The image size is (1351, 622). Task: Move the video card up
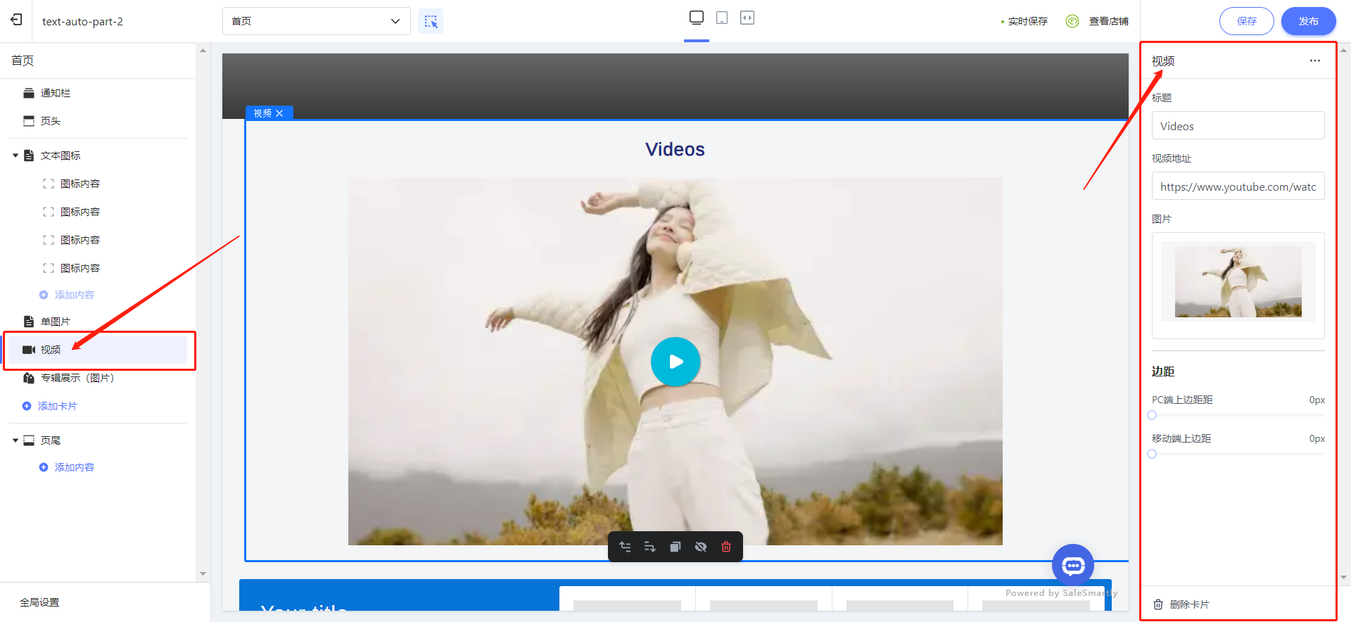coord(625,547)
